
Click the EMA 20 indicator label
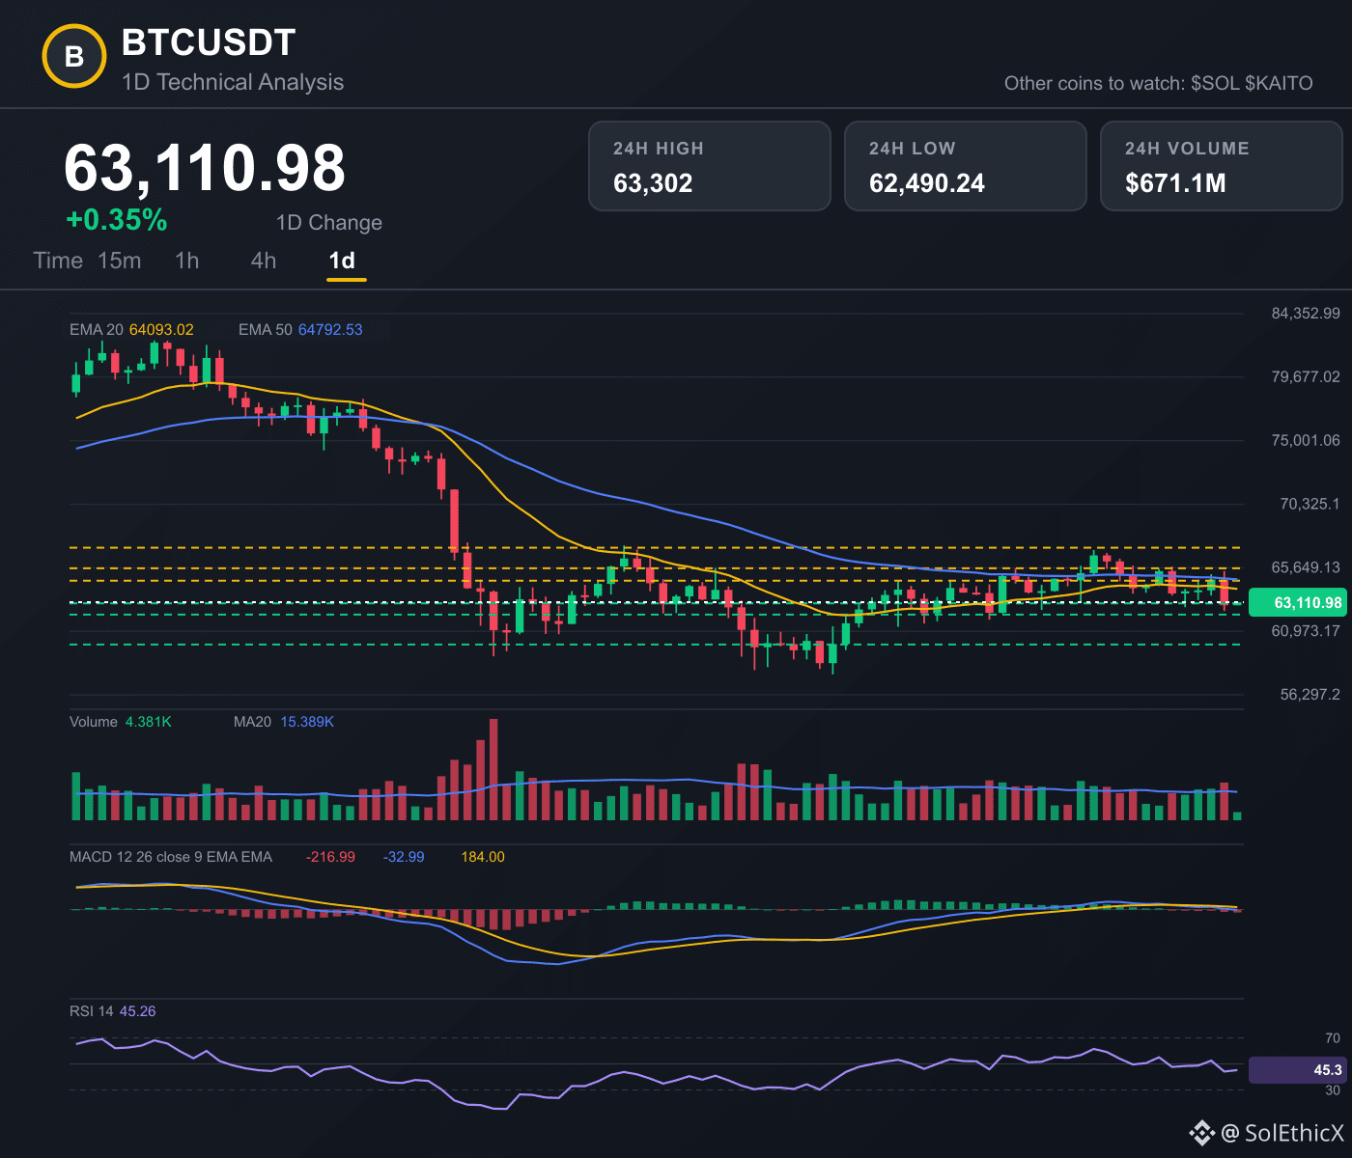coord(97,330)
